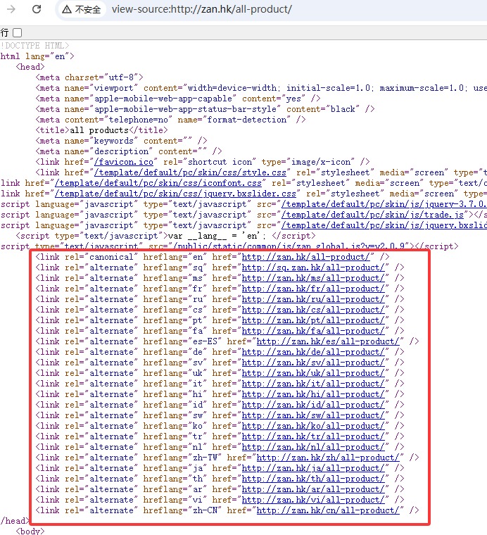Reload the page with the refresh icon
Image resolution: width=487 pixels, height=535 pixels.
pyautogui.click(x=37, y=9)
